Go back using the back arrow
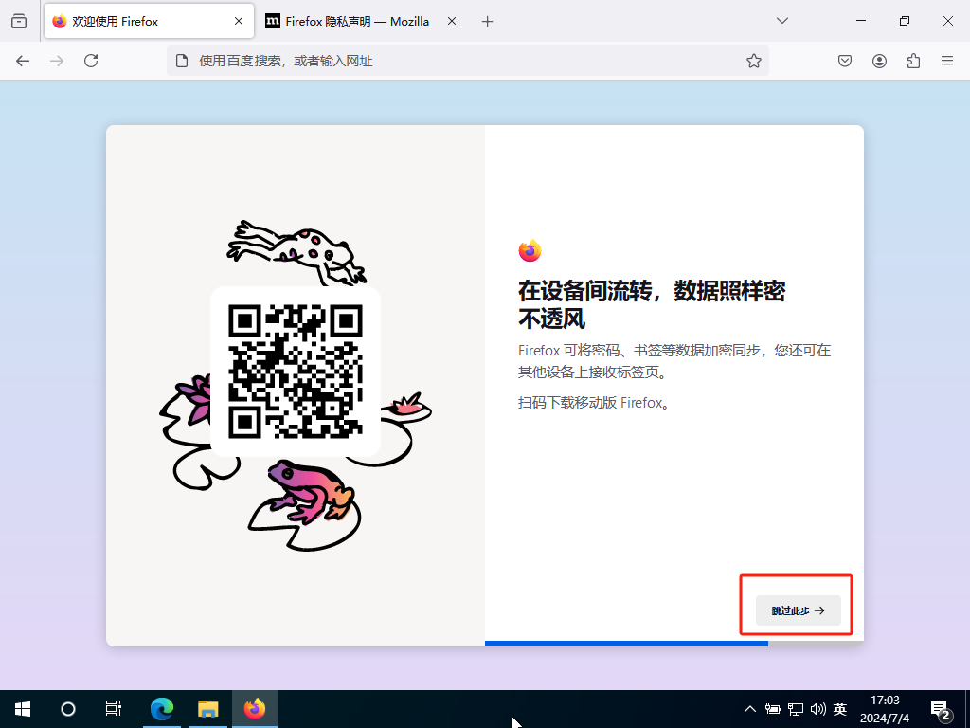Viewport: 970px width, 728px height. pyautogui.click(x=23, y=61)
